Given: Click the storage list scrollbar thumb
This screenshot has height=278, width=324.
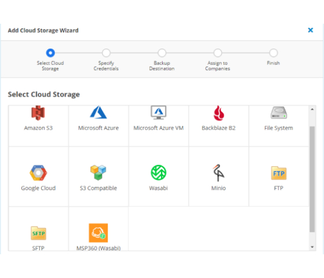Looking at the screenshot, I should point(312,179).
